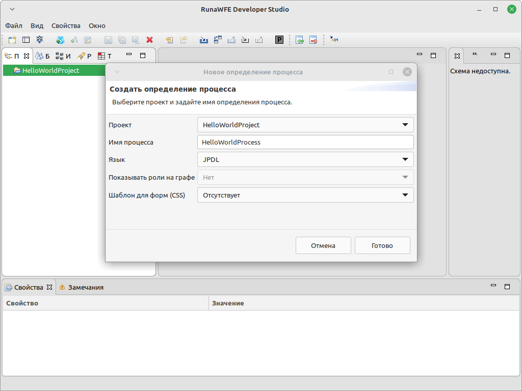Viewport: 522px width, 391px height.
Task: Show hidden tabs via the » chevron
Action: (475, 54)
